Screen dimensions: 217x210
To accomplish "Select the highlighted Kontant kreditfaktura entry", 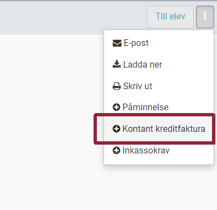I will pos(159,129).
